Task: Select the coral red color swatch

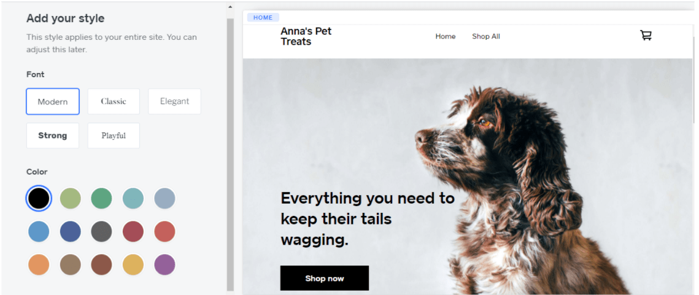Action: point(164,232)
